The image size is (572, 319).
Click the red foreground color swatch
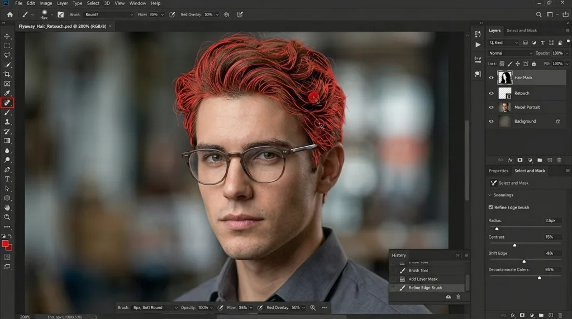tap(5, 244)
